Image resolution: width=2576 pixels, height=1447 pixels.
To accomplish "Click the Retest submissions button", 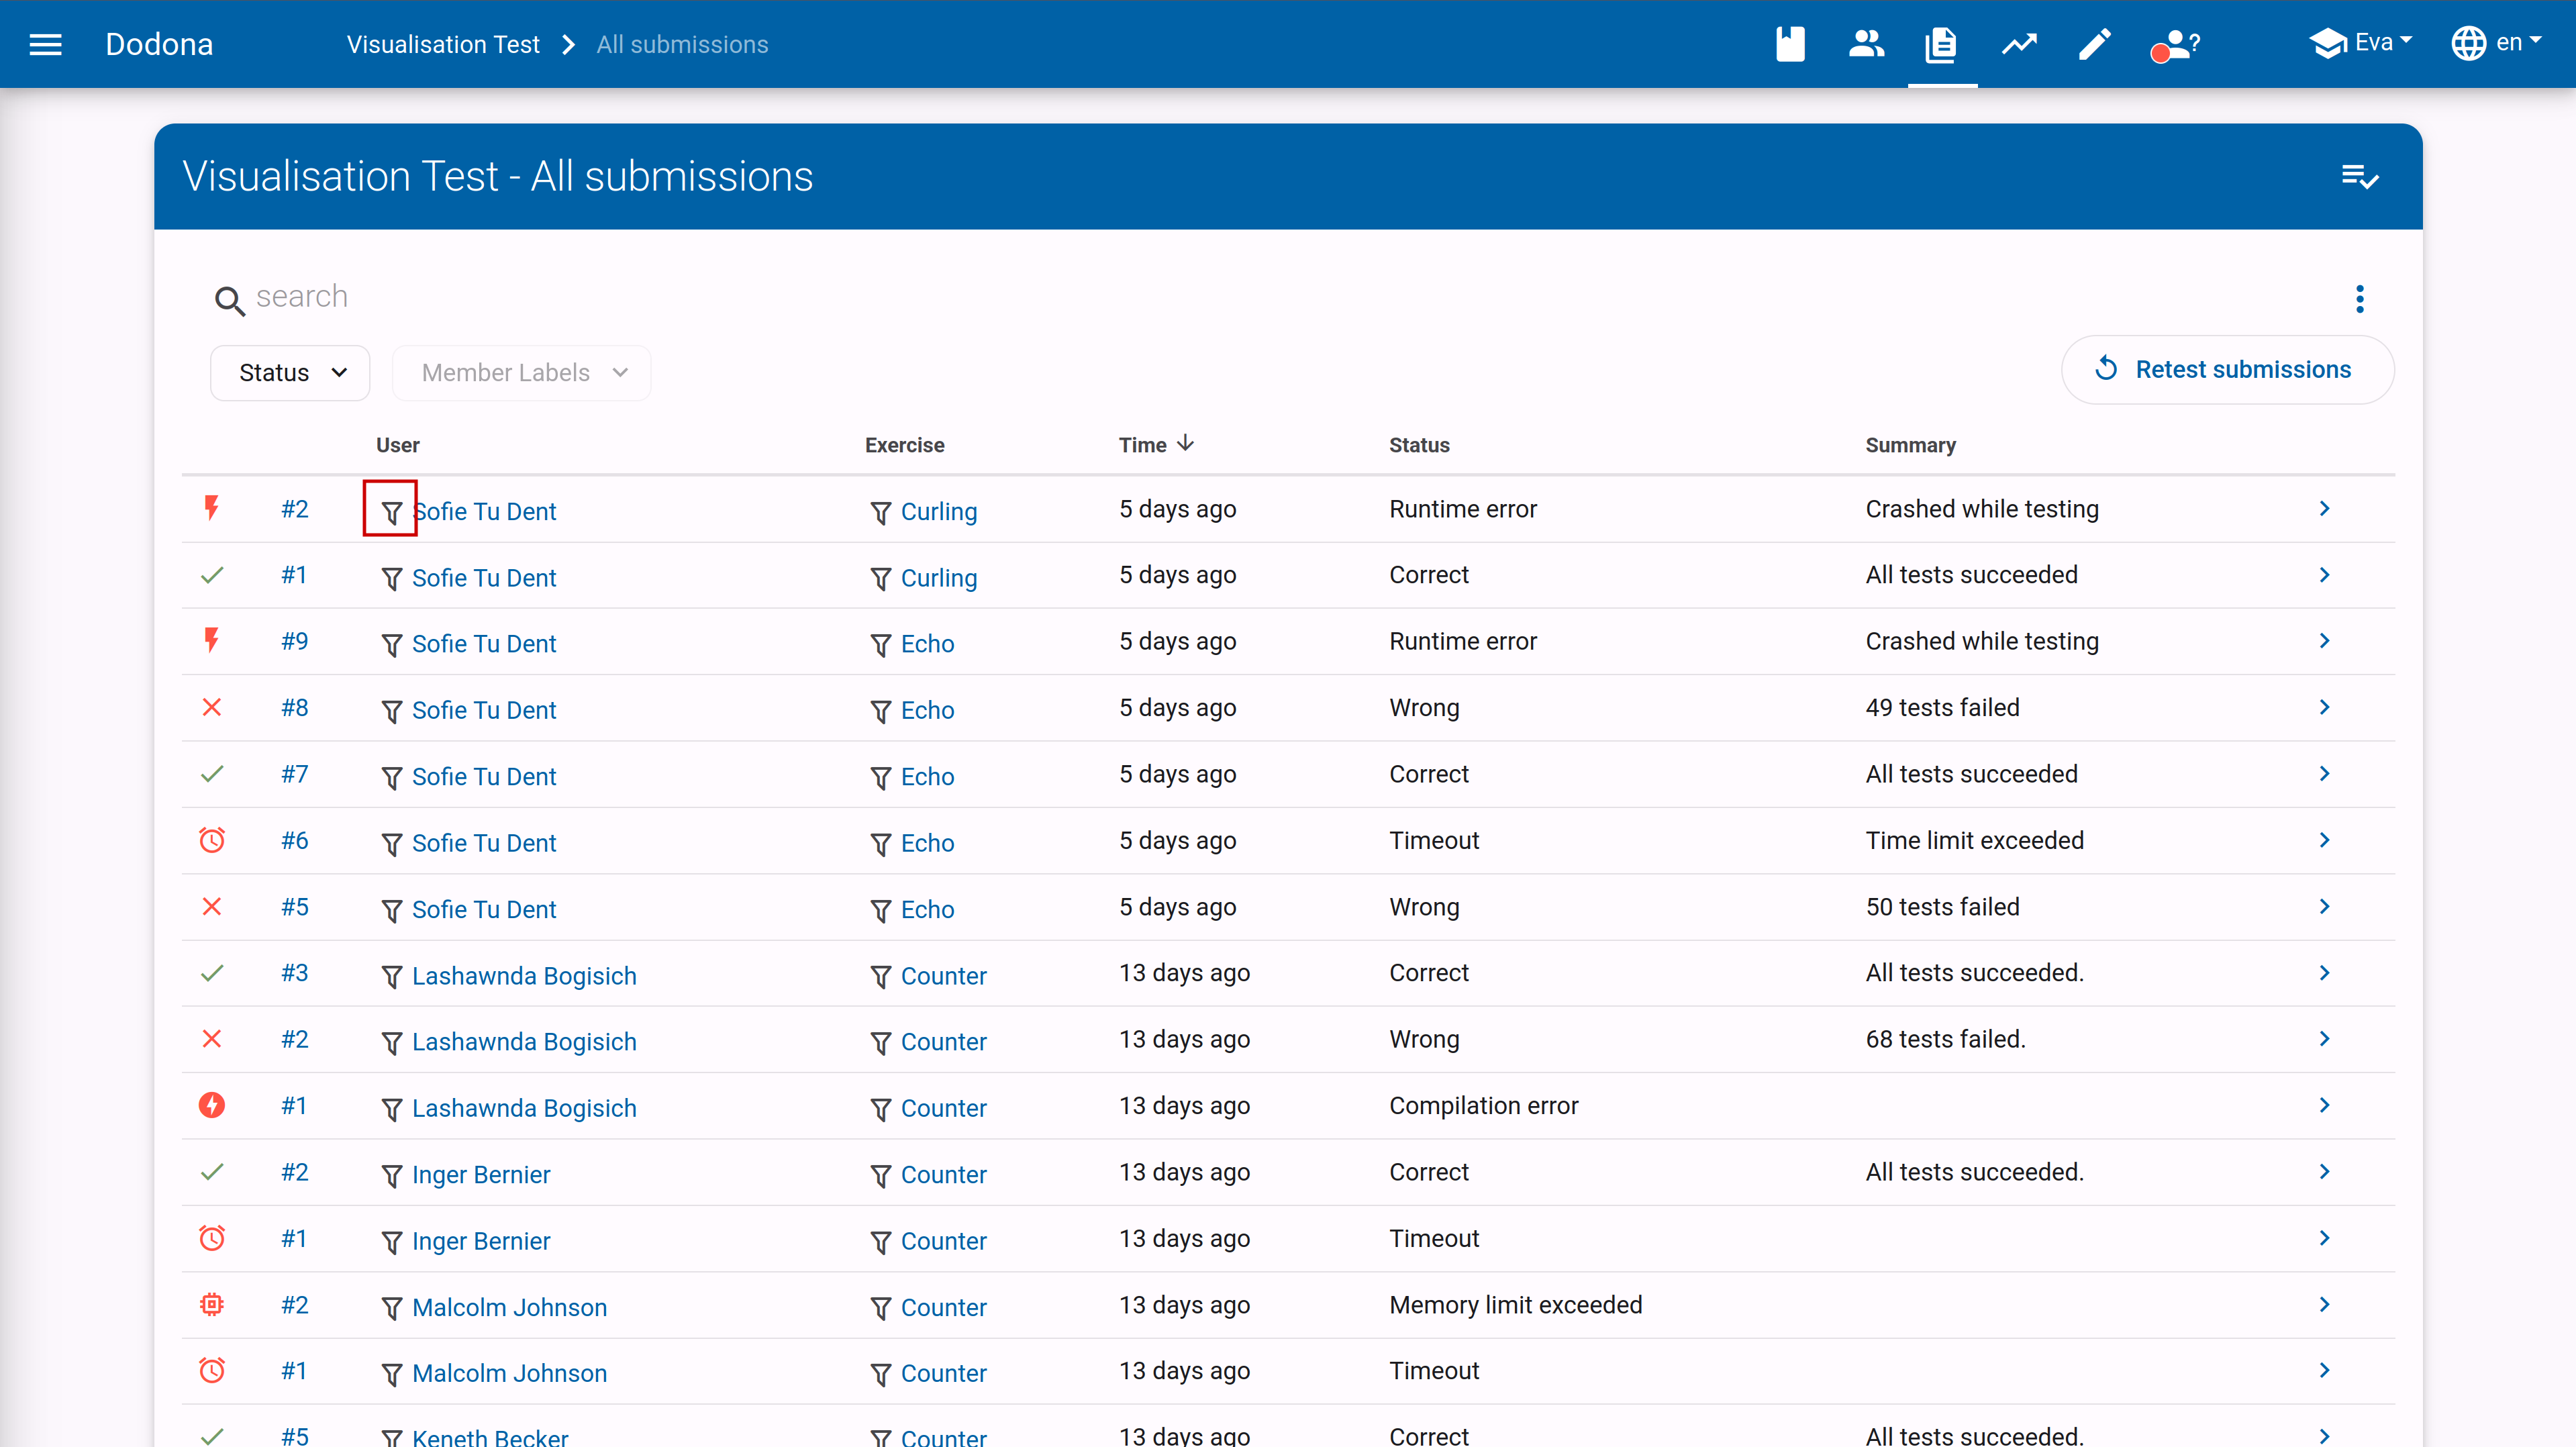I will point(2227,369).
